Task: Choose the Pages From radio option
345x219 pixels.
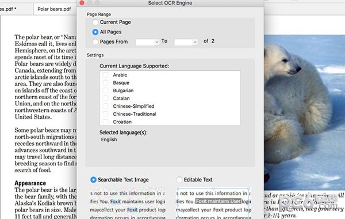Action: coord(95,41)
